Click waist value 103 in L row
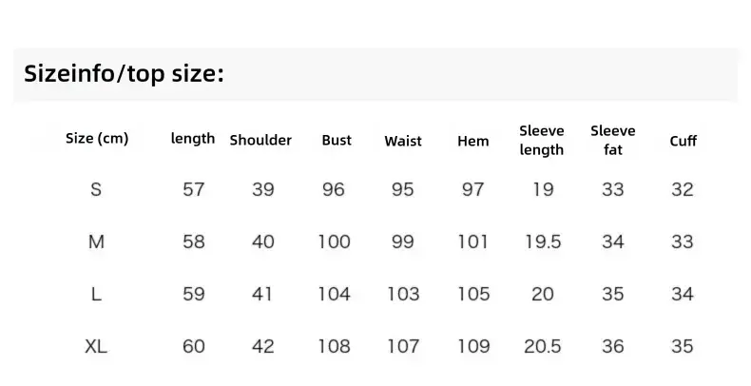 [403, 294]
